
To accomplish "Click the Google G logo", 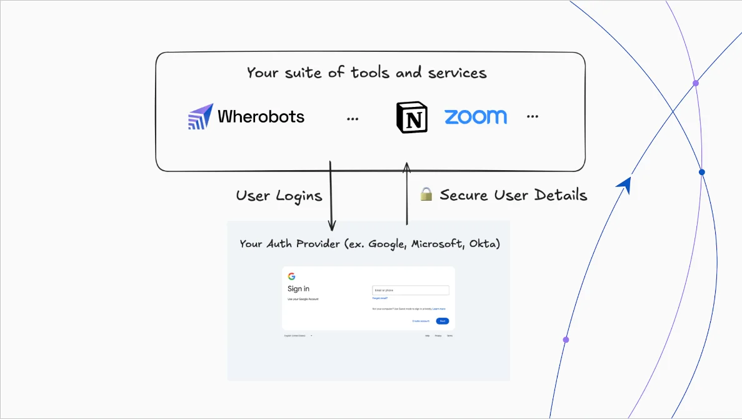I will pyautogui.click(x=291, y=276).
